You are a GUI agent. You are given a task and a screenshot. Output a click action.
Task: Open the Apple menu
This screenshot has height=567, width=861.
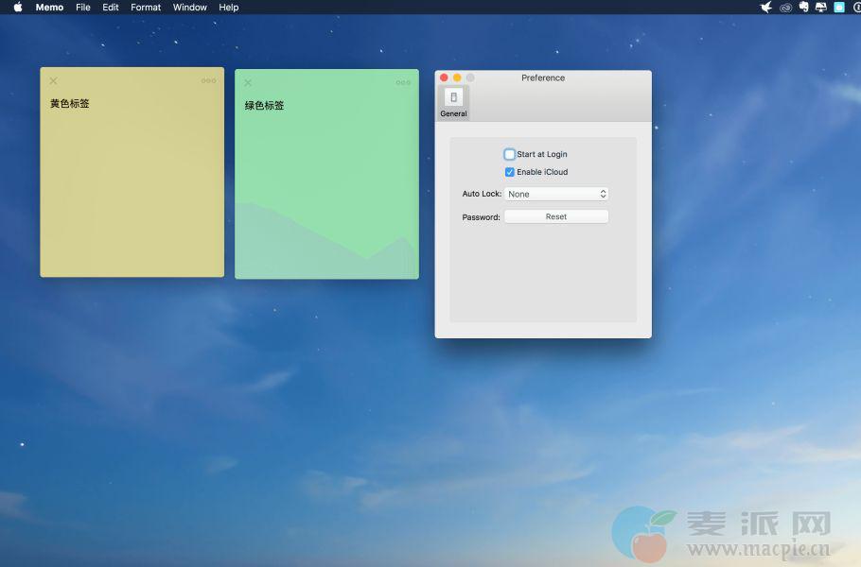point(18,8)
